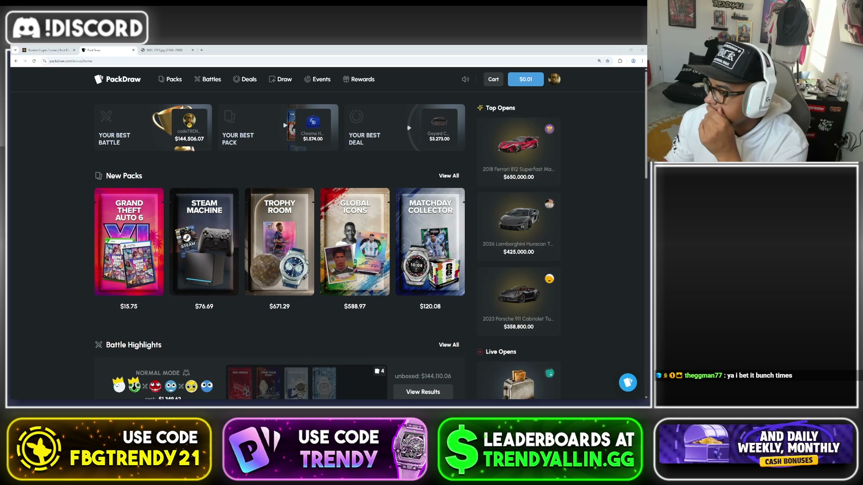The height and width of the screenshot is (485, 863).
Task: Open the 2026 Lamborghini Huracan top open
Action: click(519, 227)
